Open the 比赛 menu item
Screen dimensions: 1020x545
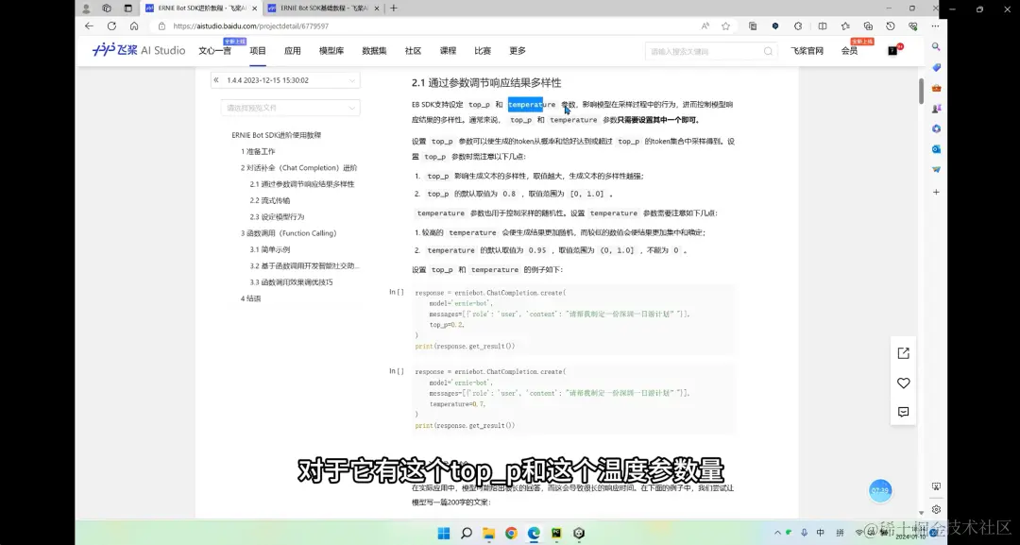pos(482,51)
